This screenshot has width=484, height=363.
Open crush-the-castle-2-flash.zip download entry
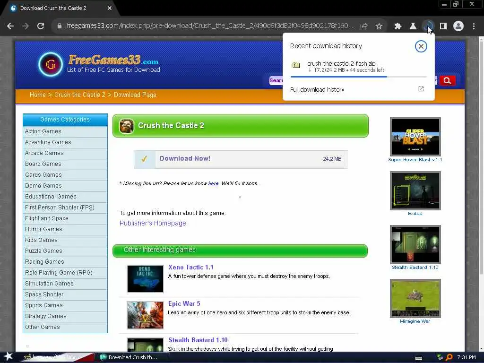tap(358, 66)
